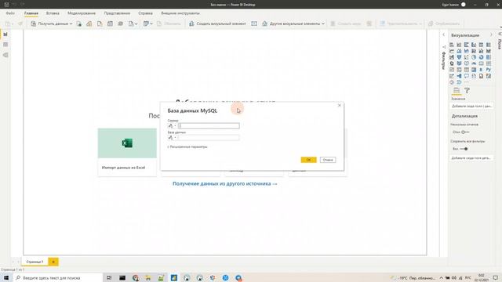This screenshot has height=282, width=502.
Task: Open the Сервер field type dropdown
Action: click(172, 125)
